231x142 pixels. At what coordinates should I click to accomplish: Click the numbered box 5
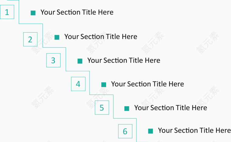click(x=102, y=108)
